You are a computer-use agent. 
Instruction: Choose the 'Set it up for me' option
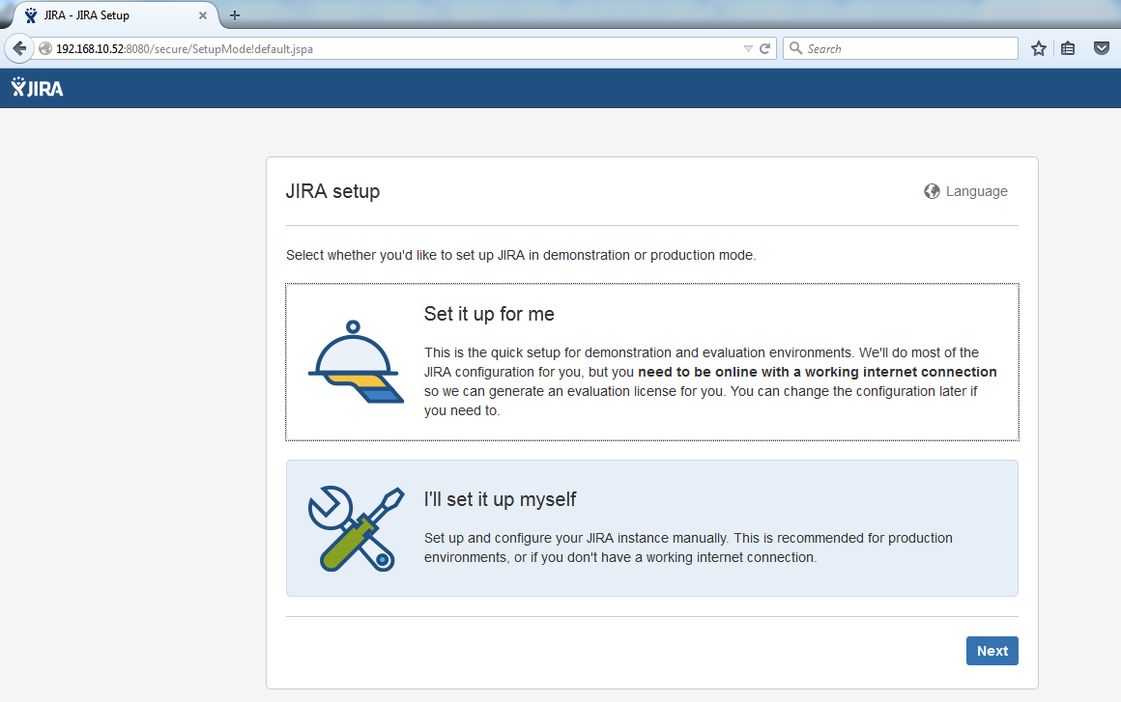(x=652, y=362)
